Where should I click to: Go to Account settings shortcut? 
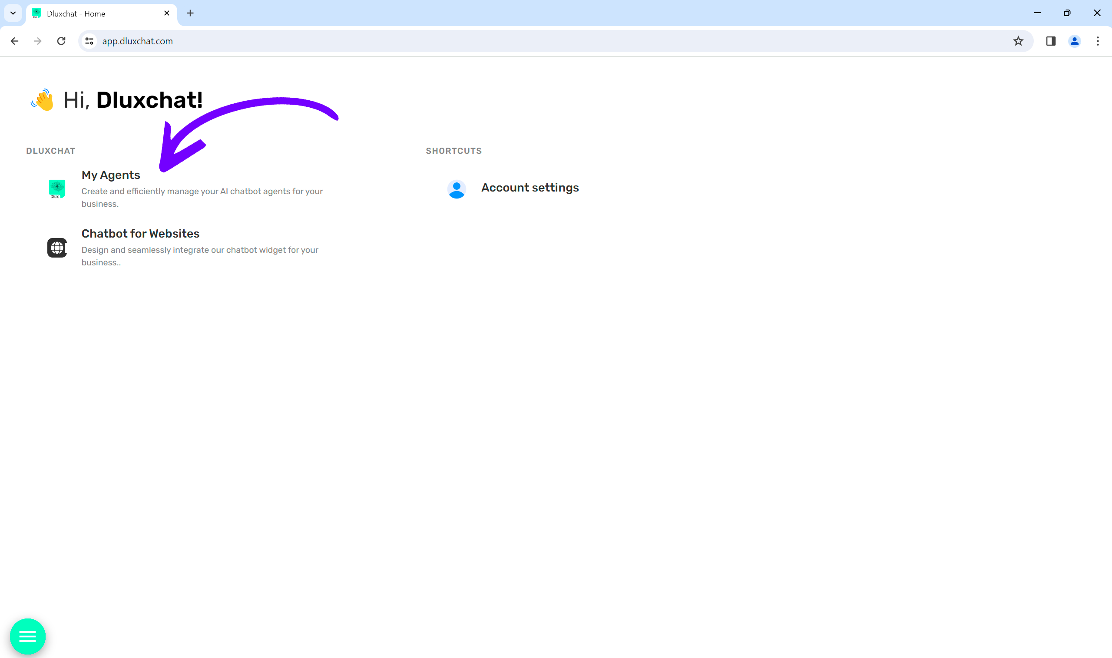(530, 188)
